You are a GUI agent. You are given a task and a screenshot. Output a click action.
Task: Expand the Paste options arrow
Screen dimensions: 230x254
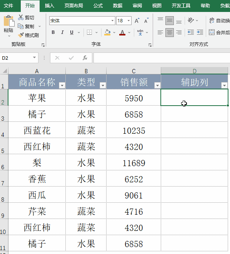click(x=9, y=36)
